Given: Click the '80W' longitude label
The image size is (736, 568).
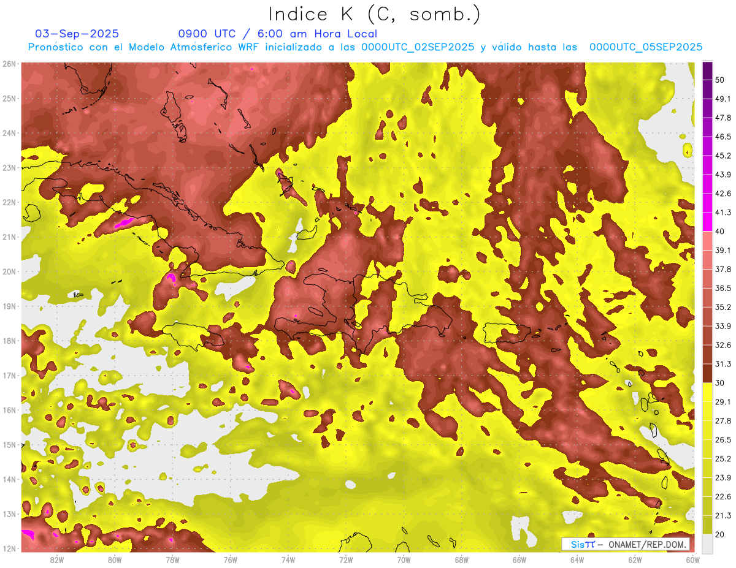Looking at the screenshot, I should [x=114, y=559].
